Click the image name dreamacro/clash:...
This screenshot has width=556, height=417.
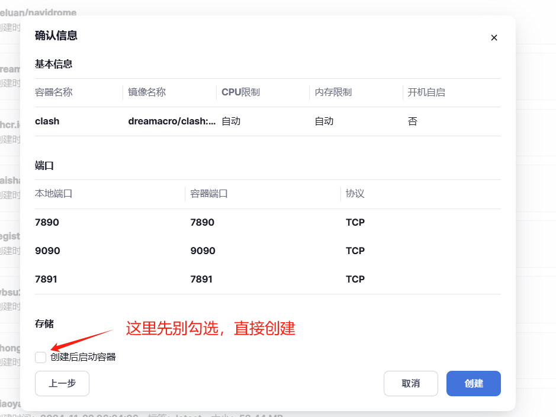pyautogui.click(x=172, y=121)
